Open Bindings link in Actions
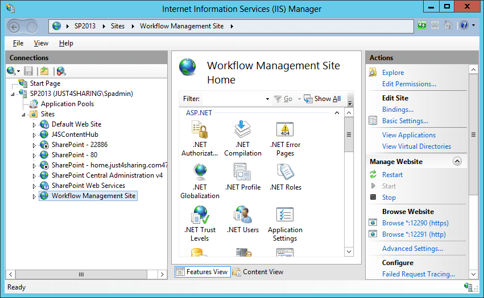Image resolution: width=484 pixels, height=298 pixels. (398, 110)
